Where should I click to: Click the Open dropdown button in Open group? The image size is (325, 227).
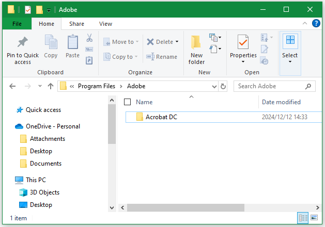click(267, 38)
